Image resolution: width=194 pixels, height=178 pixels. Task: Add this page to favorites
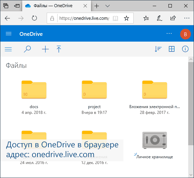coord(126,18)
